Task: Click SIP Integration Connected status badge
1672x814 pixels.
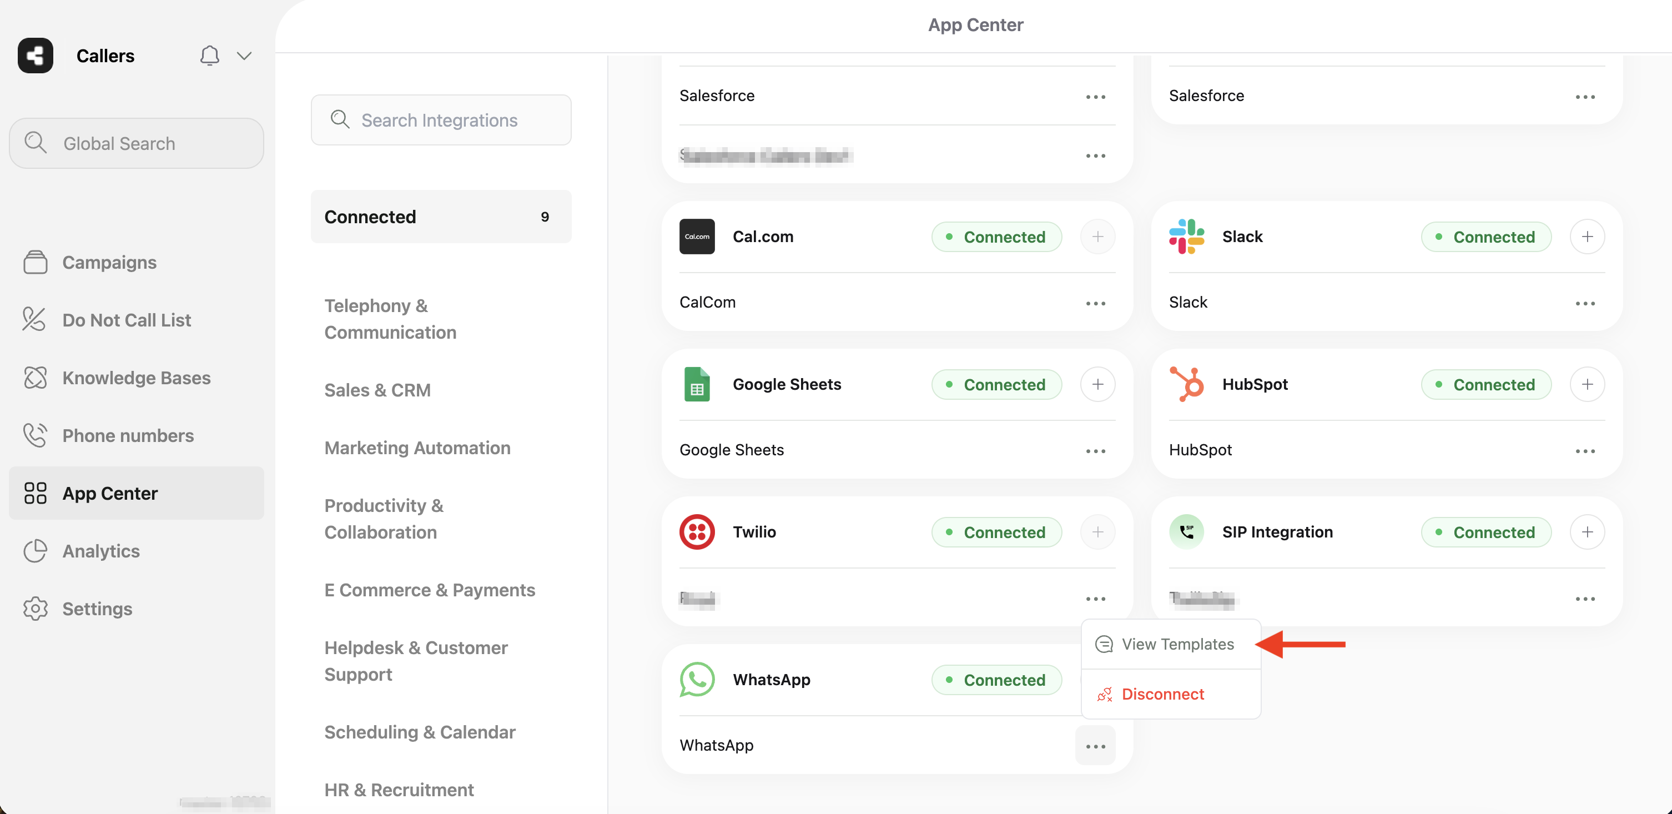Action: (1487, 532)
